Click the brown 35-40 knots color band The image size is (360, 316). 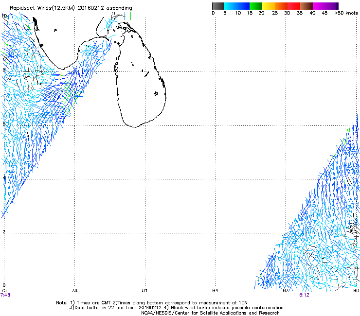point(306,6)
